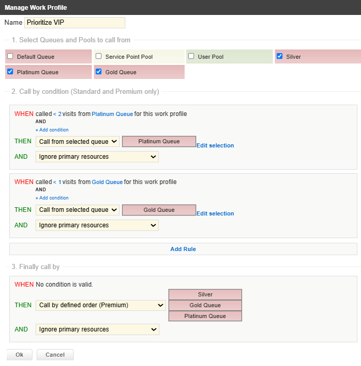Image resolution: width=361 pixels, height=366 pixels.
Task: Click Edit selection link beside Platinum Queue
Action: [x=215, y=145]
